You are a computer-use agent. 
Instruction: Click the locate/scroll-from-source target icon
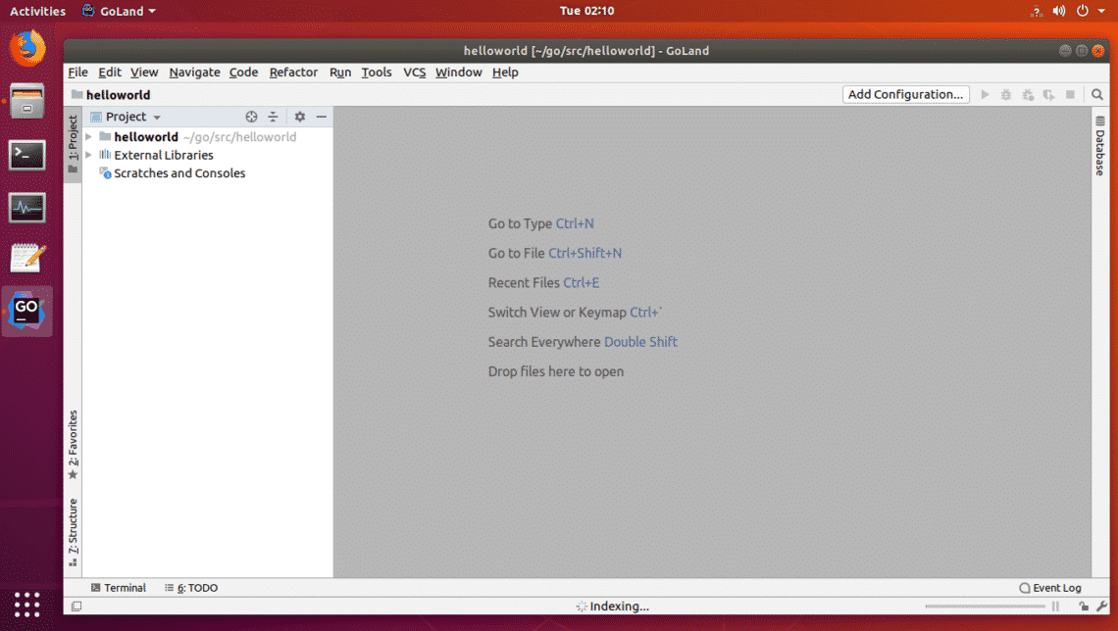251,117
